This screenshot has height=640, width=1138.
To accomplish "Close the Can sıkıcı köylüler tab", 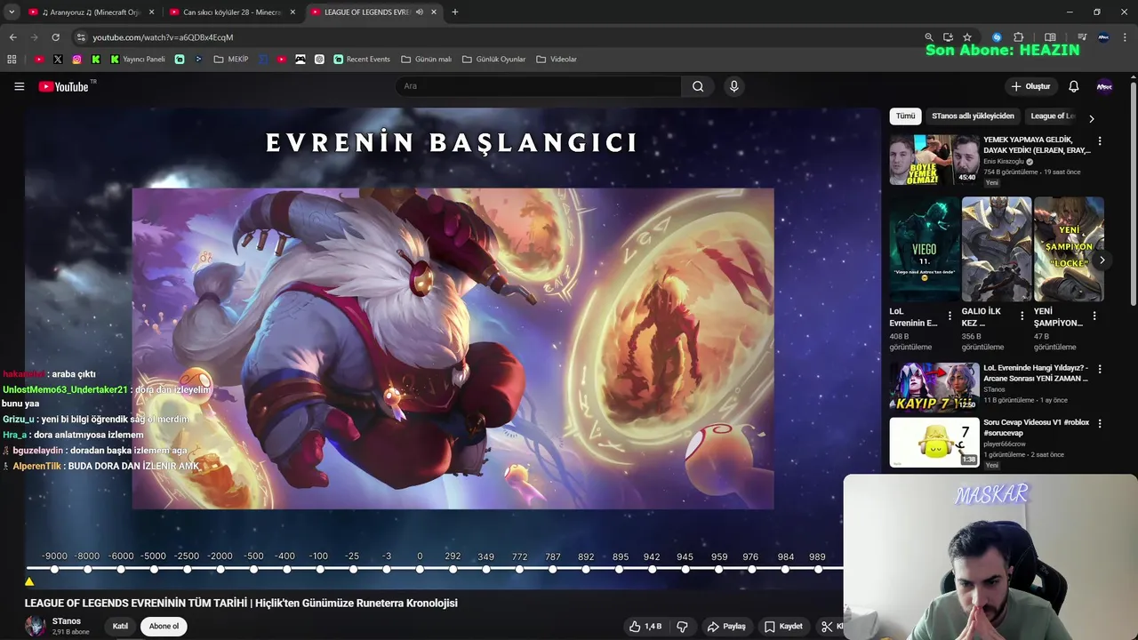I will (x=293, y=12).
